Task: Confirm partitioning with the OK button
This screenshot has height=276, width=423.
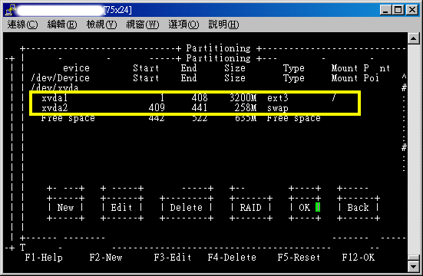Action: (x=305, y=208)
